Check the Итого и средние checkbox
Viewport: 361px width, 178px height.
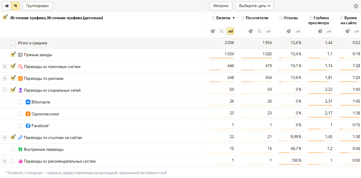coord(13,43)
